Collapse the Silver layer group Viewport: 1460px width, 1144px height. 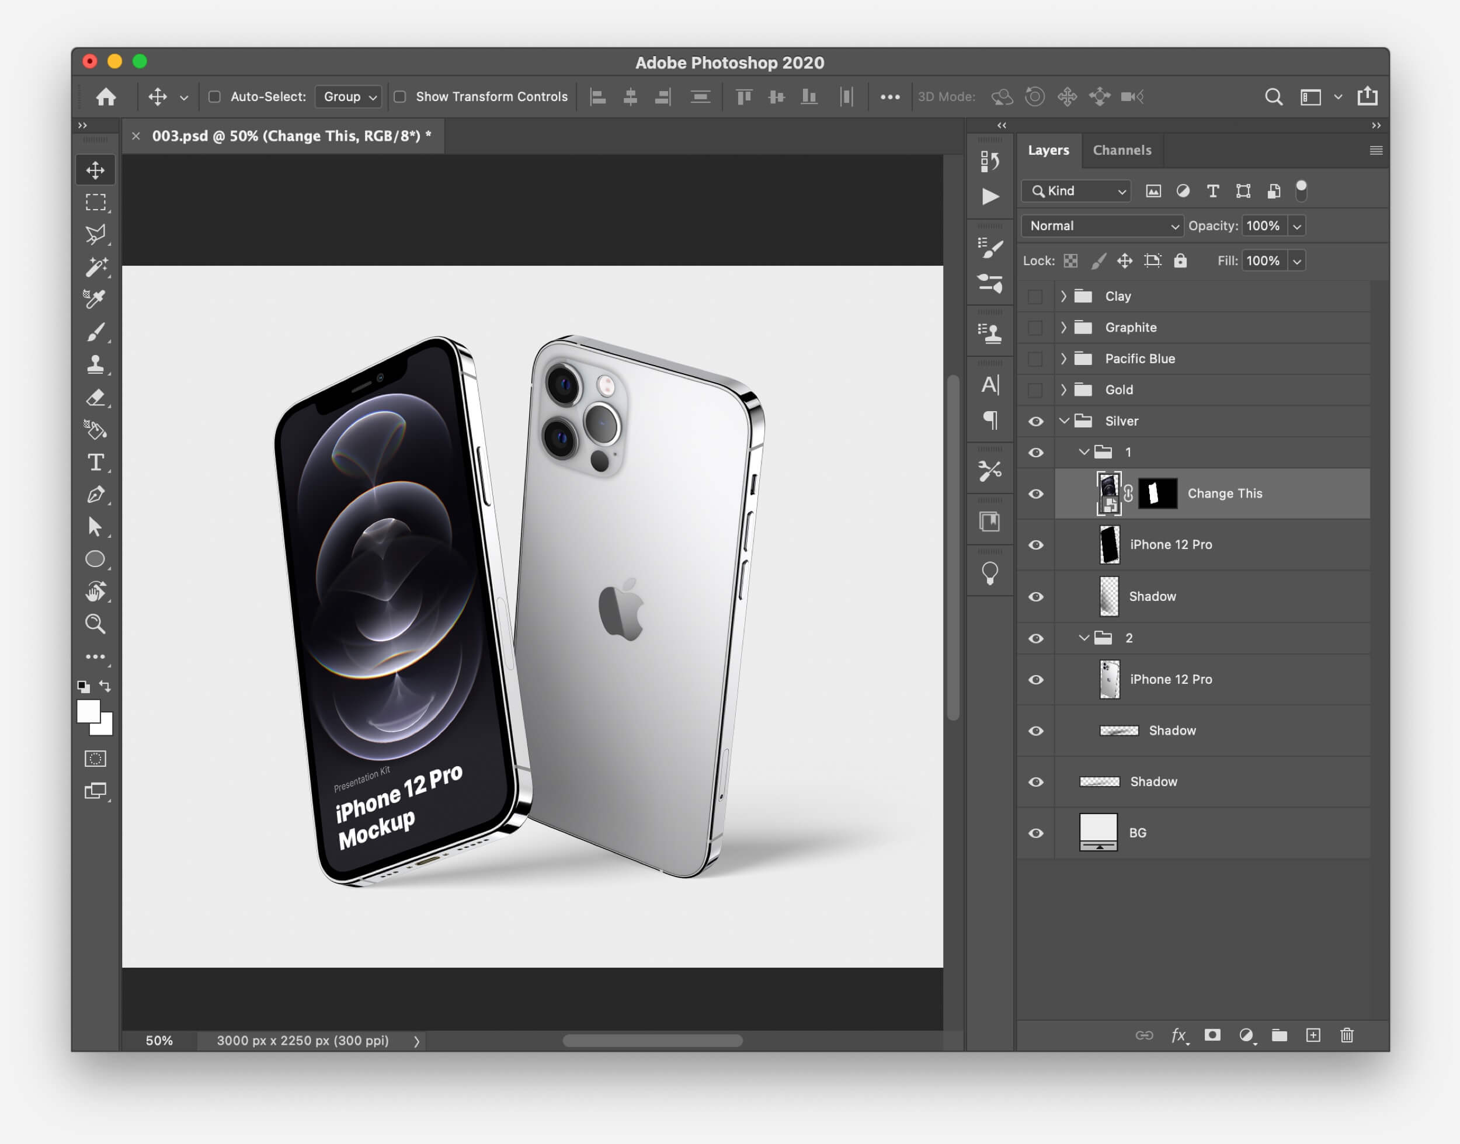pos(1063,420)
